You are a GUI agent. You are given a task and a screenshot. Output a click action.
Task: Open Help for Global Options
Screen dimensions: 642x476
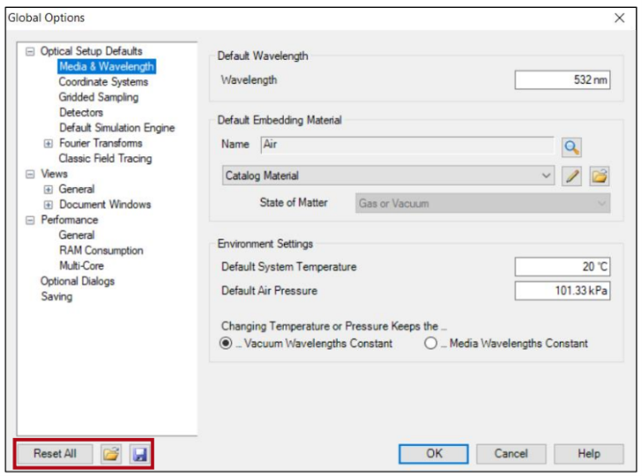(x=589, y=454)
